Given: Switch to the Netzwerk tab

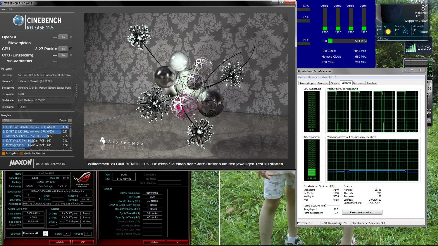Looking at the screenshot, I should [359, 83].
